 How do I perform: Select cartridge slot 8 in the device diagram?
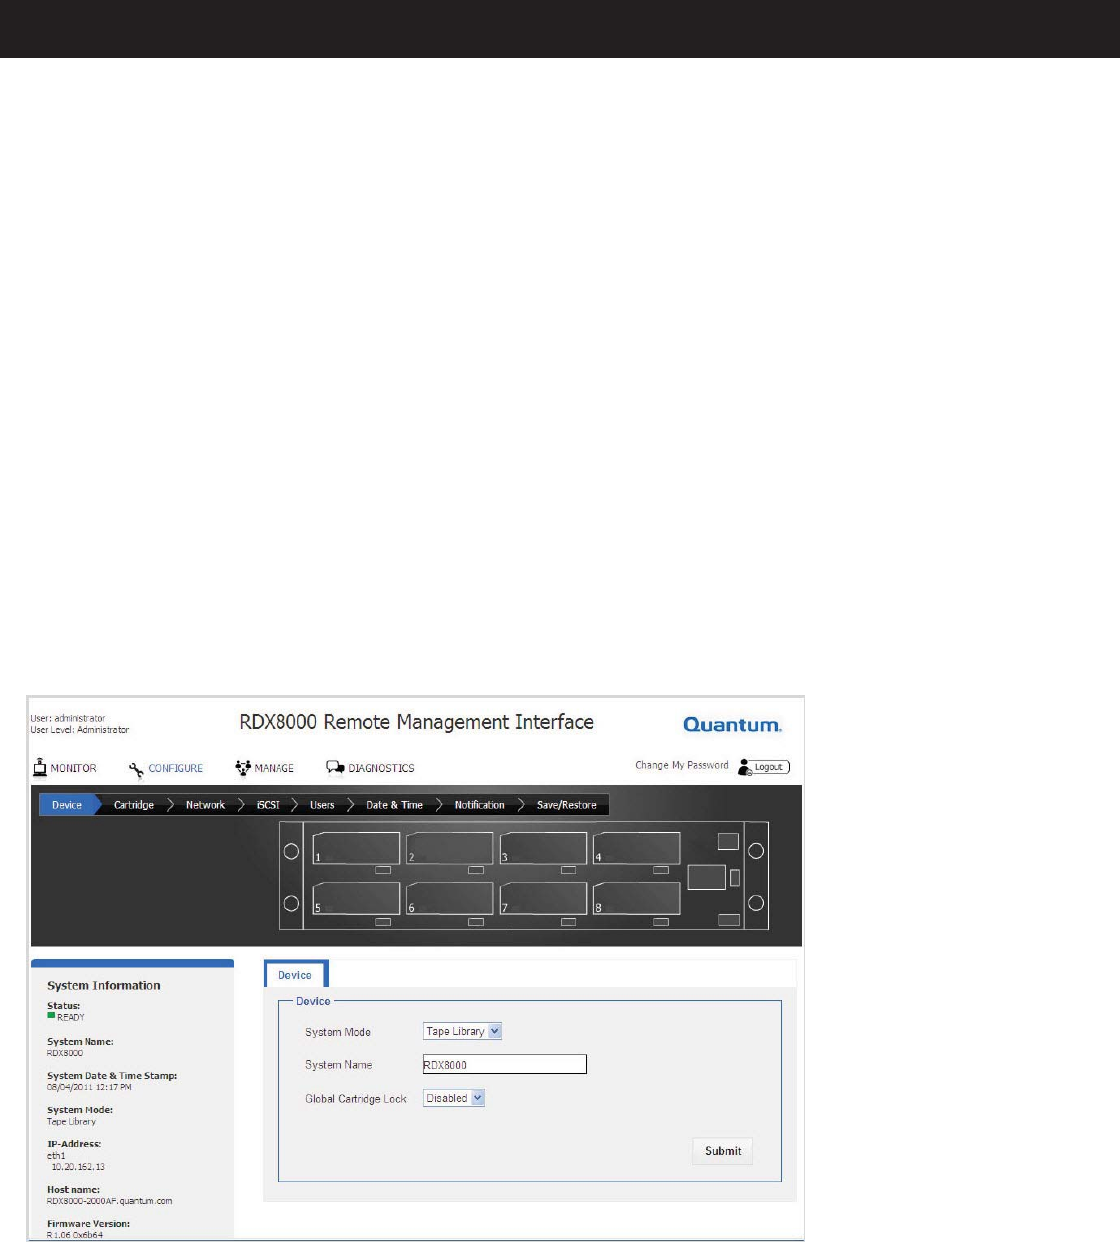click(x=636, y=898)
